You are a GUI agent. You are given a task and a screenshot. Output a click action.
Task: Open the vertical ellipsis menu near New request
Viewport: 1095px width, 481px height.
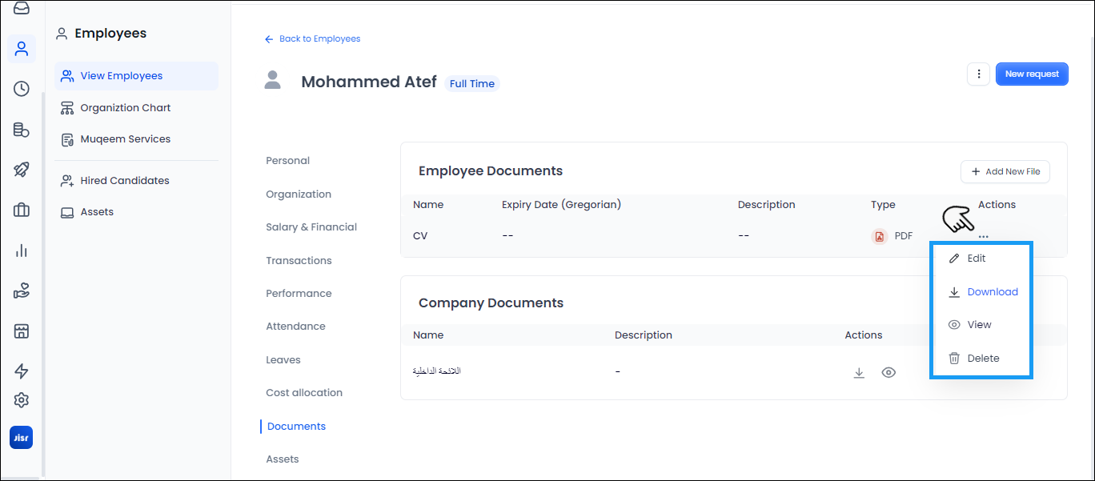click(979, 74)
